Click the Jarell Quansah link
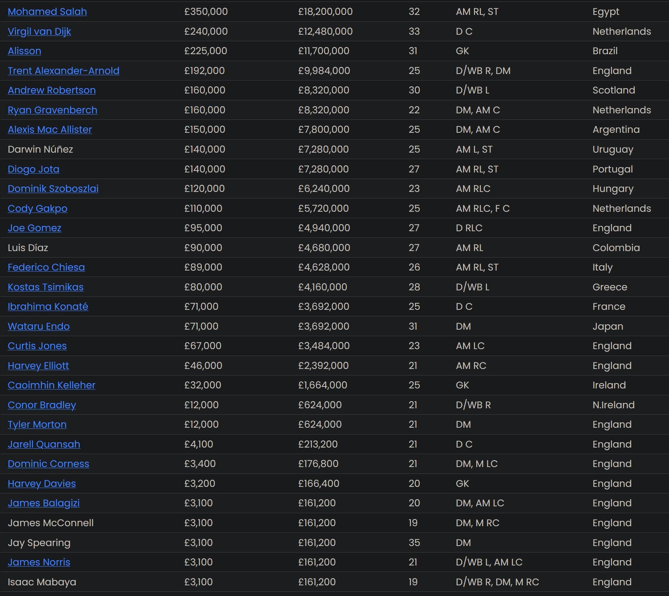The width and height of the screenshot is (669, 596). pyautogui.click(x=44, y=444)
